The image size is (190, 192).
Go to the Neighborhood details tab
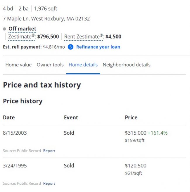pyautogui.click(x=127, y=65)
